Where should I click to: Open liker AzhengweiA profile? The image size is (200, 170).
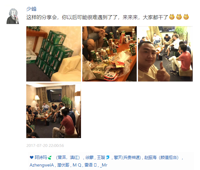pyautogui.click(x=42, y=165)
